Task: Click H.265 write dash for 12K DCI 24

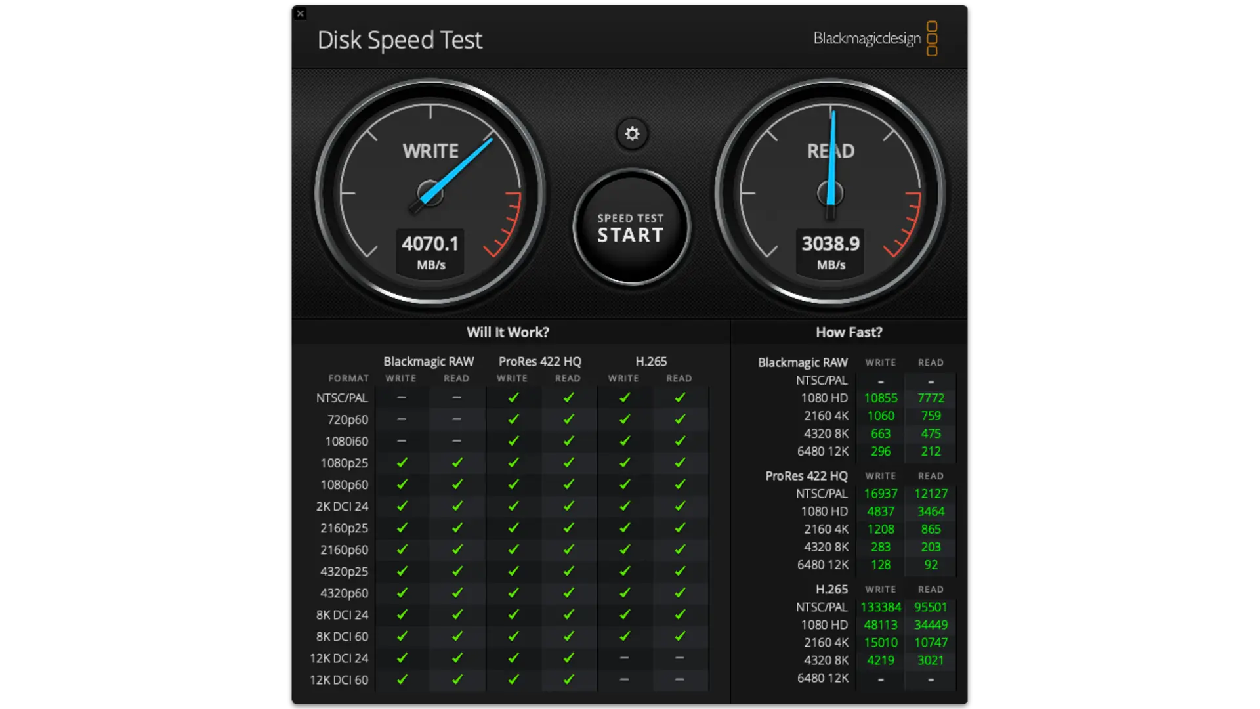Action: (624, 658)
